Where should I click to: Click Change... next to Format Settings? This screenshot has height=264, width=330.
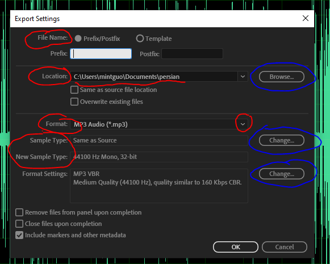click(x=282, y=174)
